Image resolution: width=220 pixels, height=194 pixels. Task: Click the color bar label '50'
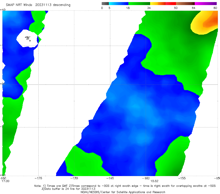[x=176, y=8]
